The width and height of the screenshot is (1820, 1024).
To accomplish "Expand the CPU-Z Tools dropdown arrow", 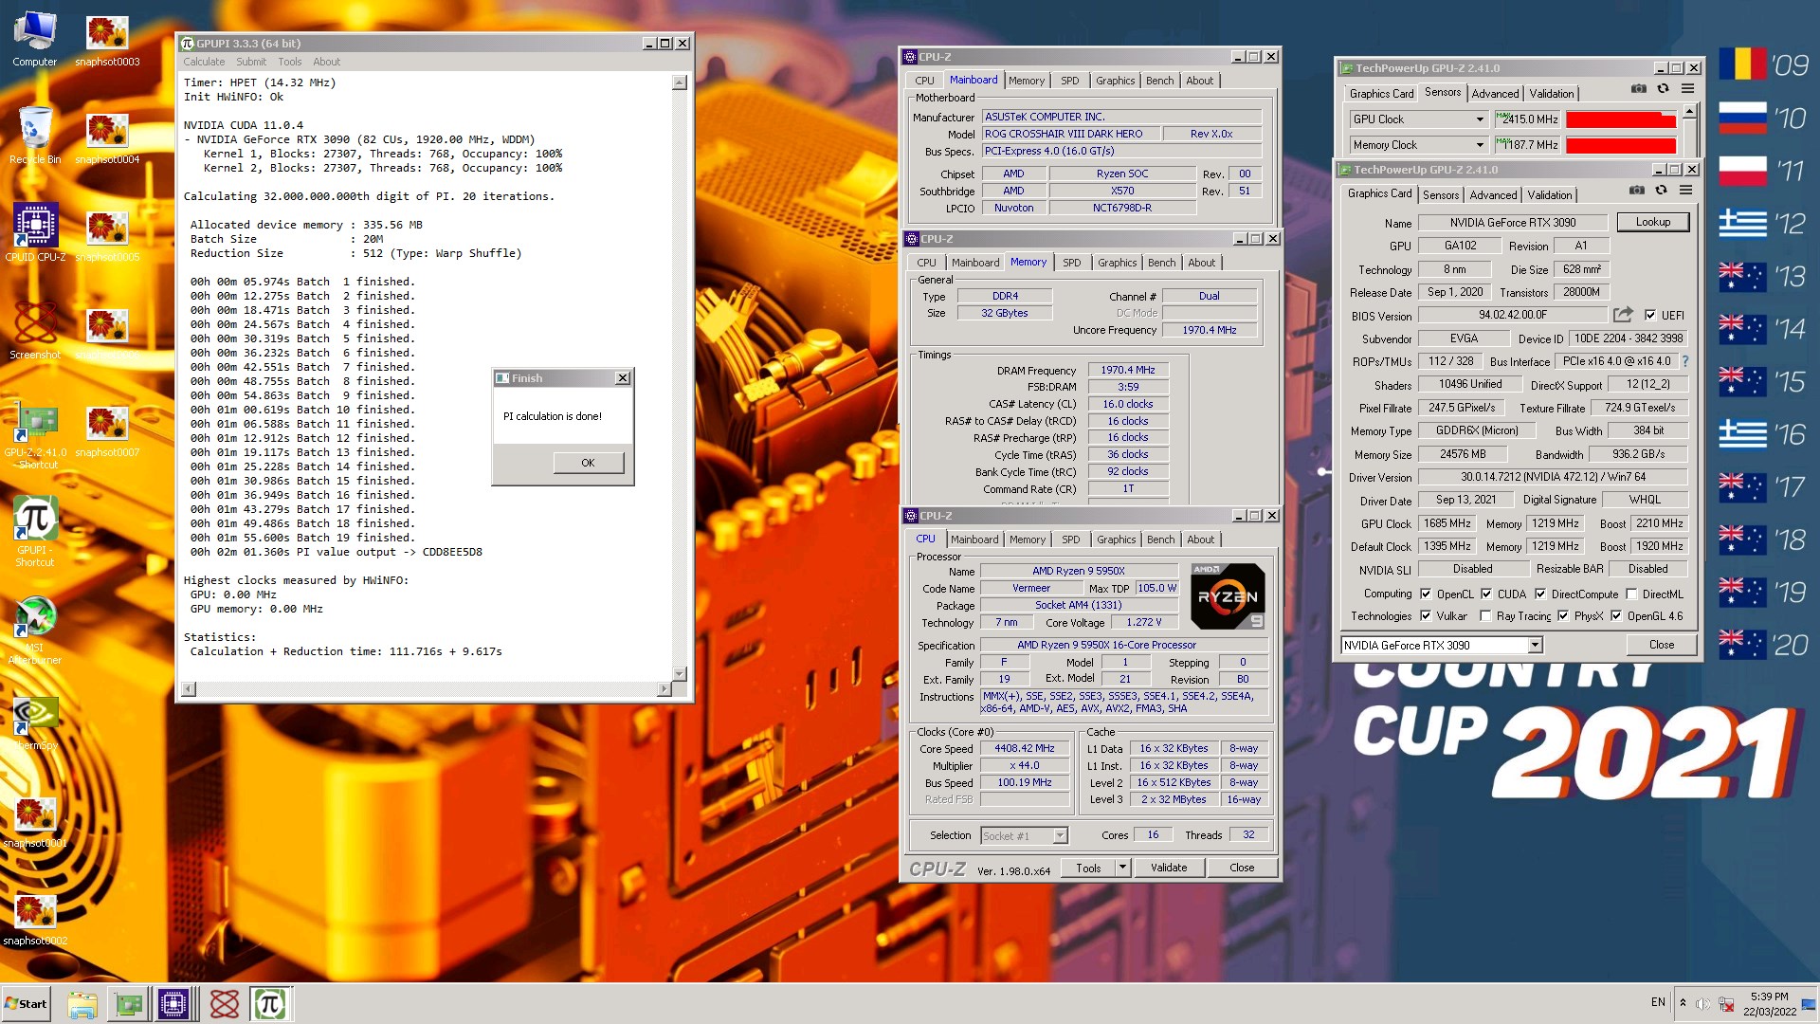I will (1122, 868).
